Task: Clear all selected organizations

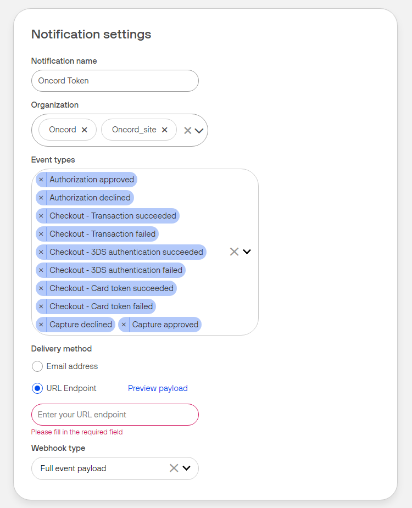Action: coord(187,131)
